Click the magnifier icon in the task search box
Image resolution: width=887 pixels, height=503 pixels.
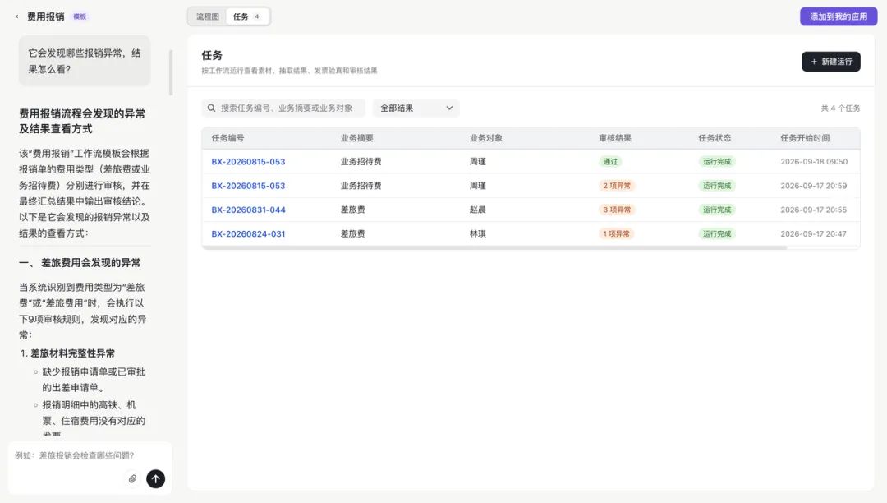[x=211, y=108]
